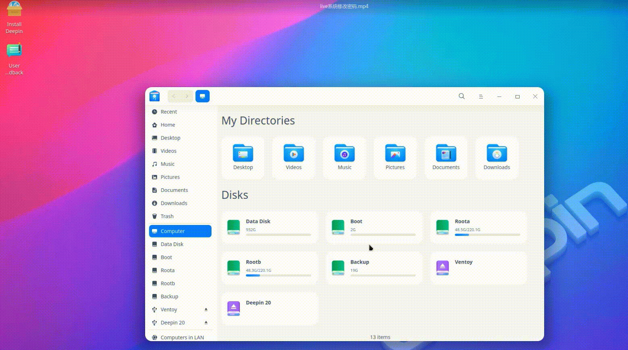Select the Deepin 20 disk tile
Viewport: 628px width, 350px height.
270,308
